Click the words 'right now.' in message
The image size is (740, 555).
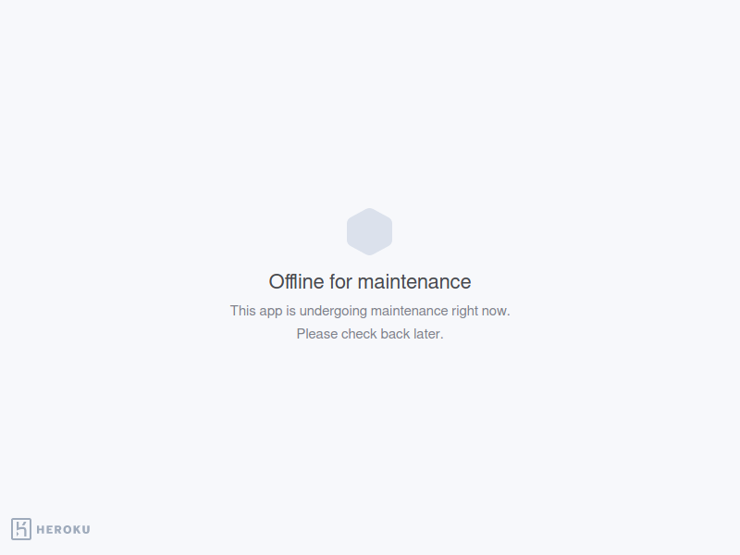[x=481, y=312]
